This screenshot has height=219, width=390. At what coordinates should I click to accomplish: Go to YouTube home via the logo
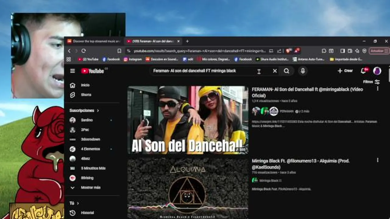[93, 71]
